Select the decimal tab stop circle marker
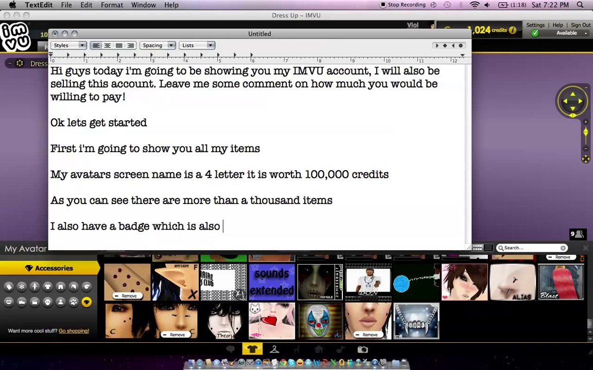Screen dimensions: 593x370 (x=461, y=45)
